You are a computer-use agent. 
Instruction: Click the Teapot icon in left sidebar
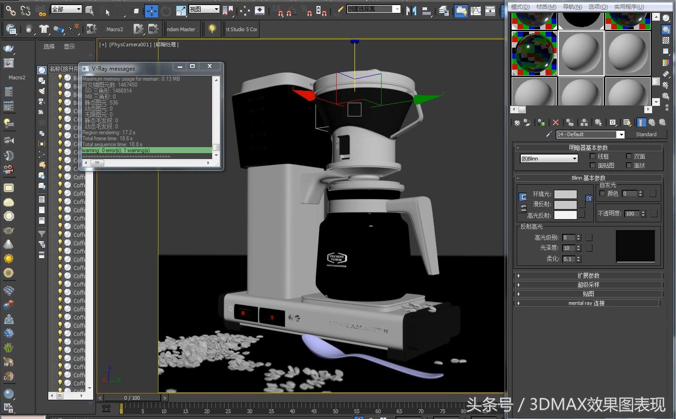tap(9, 48)
